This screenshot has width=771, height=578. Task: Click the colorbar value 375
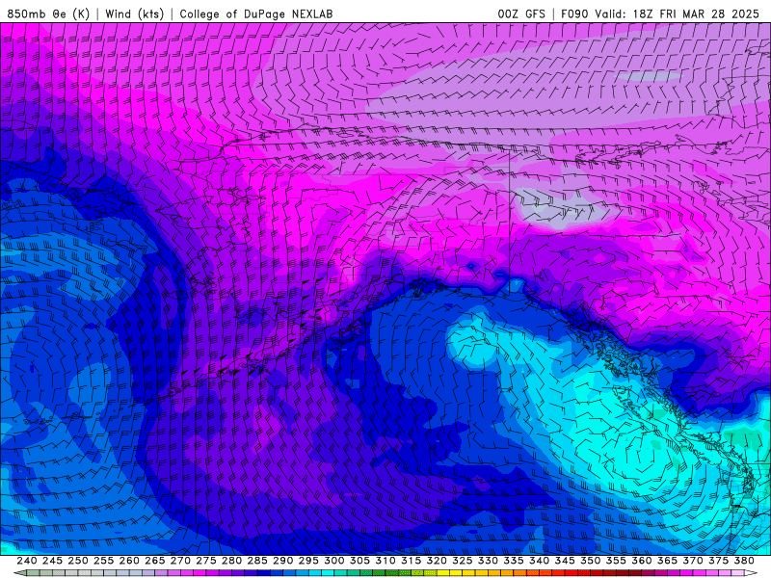tap(719, 561)
